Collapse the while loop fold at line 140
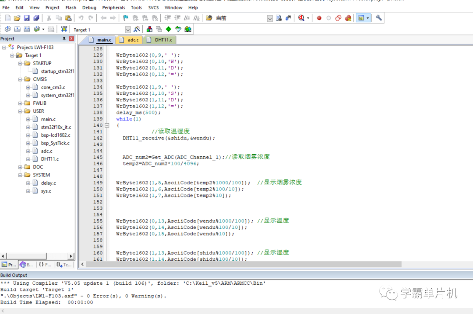The height and width of the screenshot is (314, 473). [x=107, y=125]
